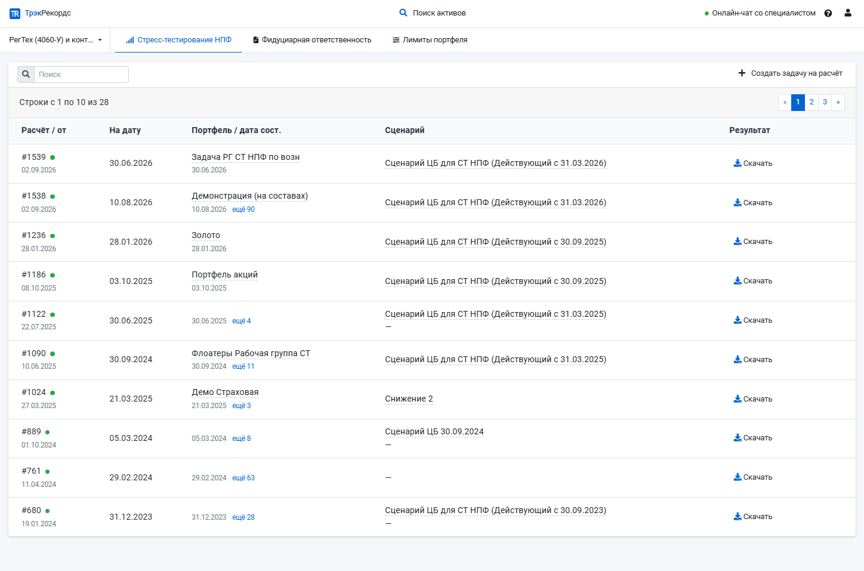Image resolution: width=864 pixels, height=571 pixels.
Task: Click the download icon for calculation #889
Action: click(738, 437)
